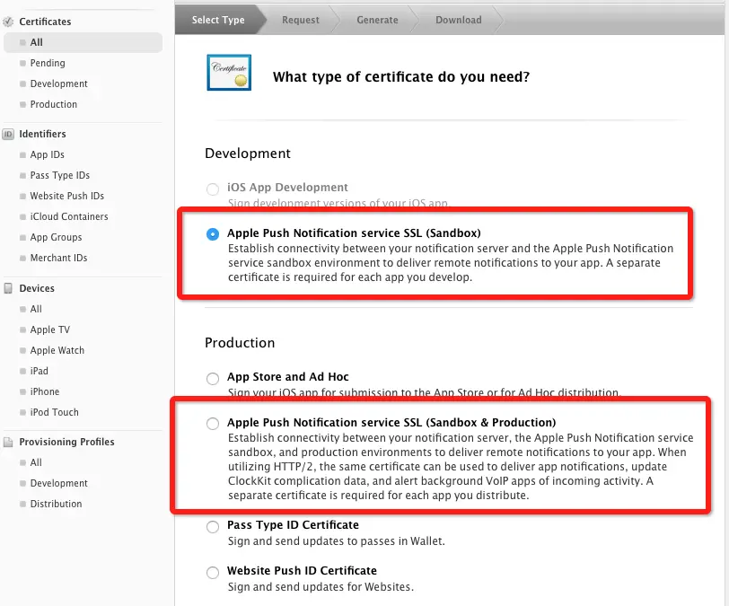Click 'Website Push ID Certificate' label

click(302, 571)
